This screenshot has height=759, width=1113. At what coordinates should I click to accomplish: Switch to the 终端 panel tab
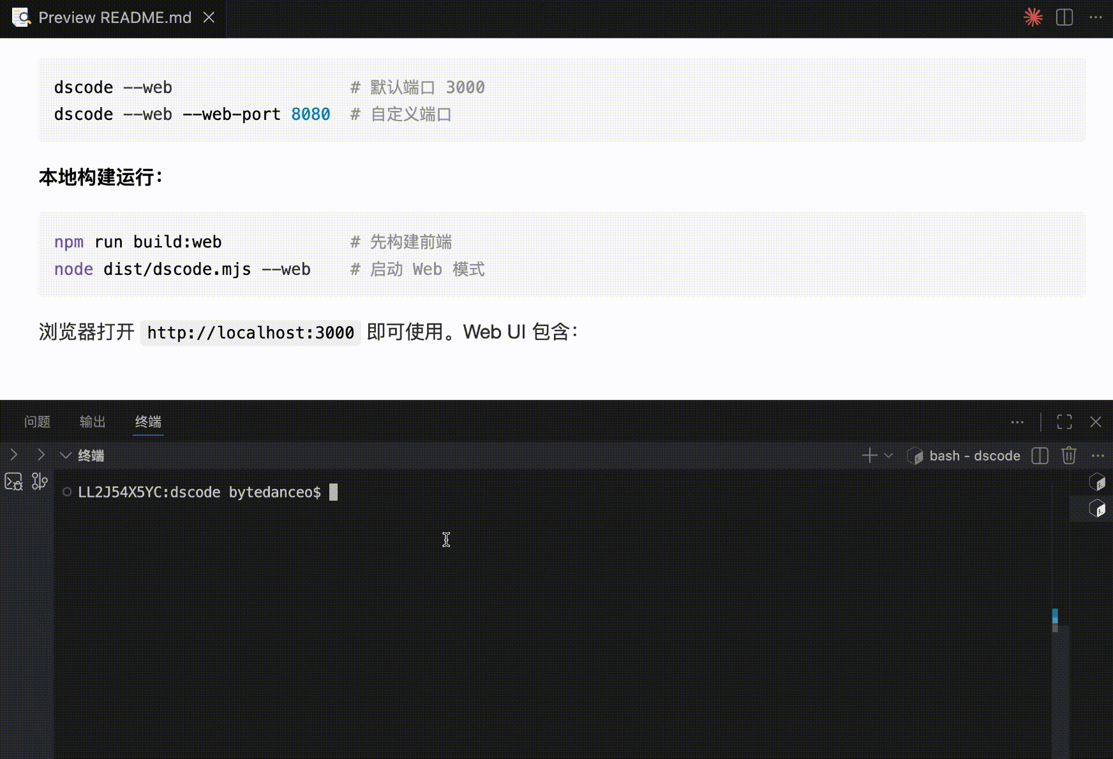tap(148, 422)
